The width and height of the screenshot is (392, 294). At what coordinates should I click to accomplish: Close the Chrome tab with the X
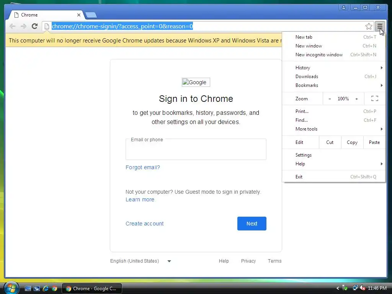coord(79,15)
